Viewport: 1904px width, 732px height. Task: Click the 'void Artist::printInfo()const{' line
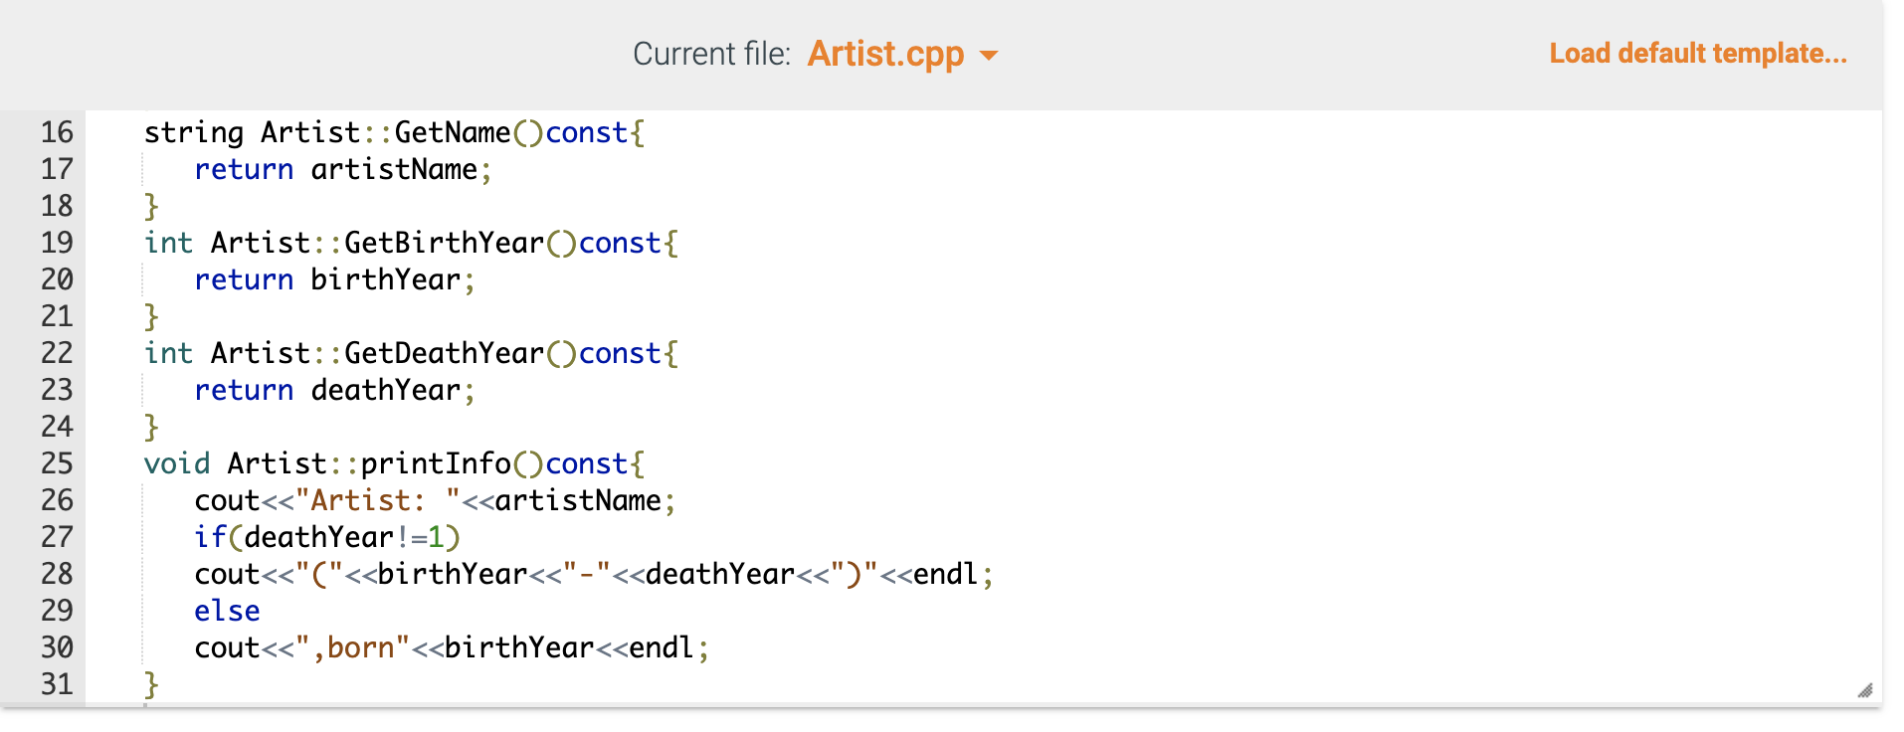395,464
